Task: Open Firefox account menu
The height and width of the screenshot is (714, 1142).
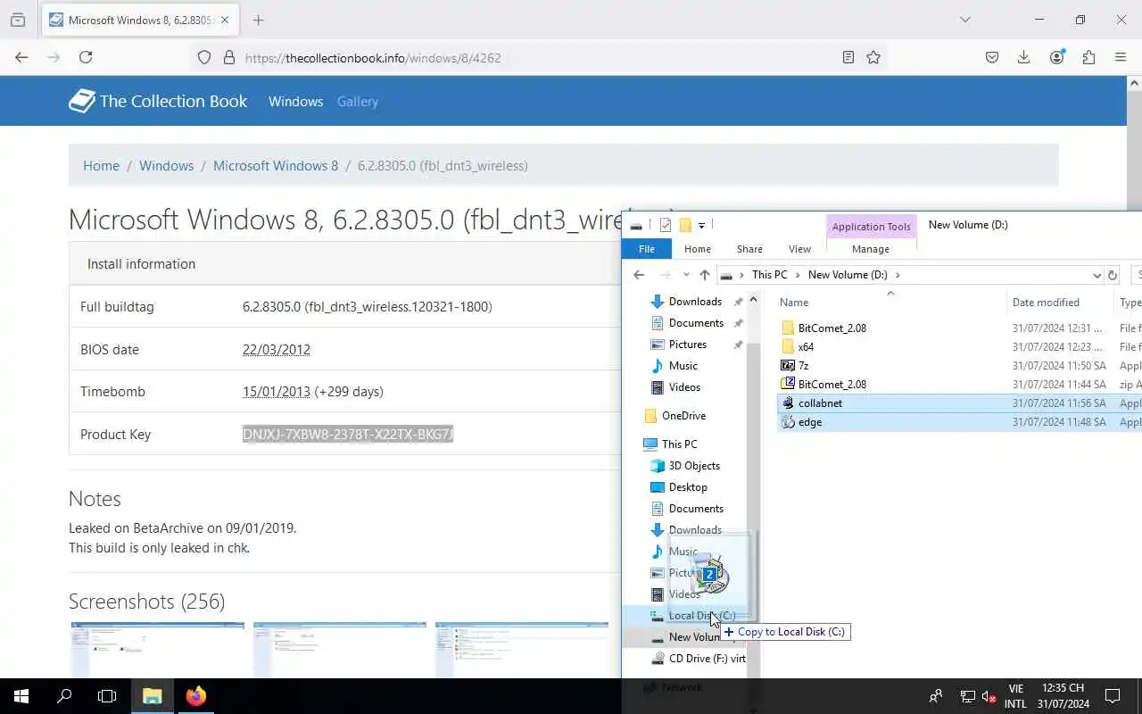Action: (1056, 57)
